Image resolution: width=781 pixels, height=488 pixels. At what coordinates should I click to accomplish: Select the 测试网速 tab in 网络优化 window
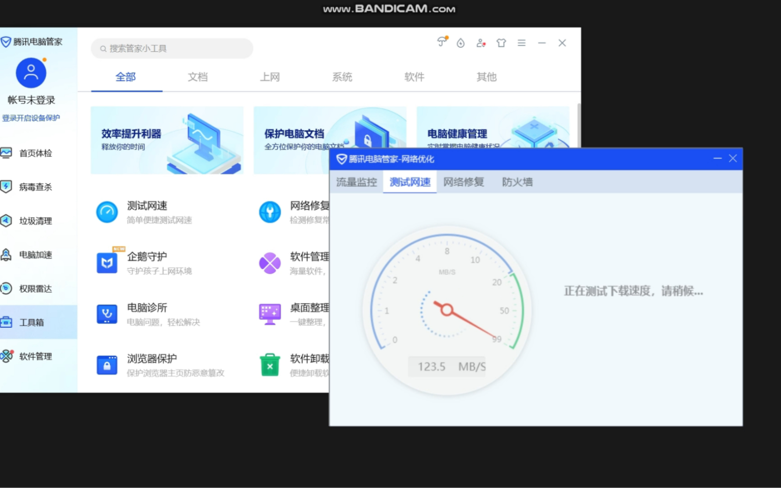coord(410,182)
